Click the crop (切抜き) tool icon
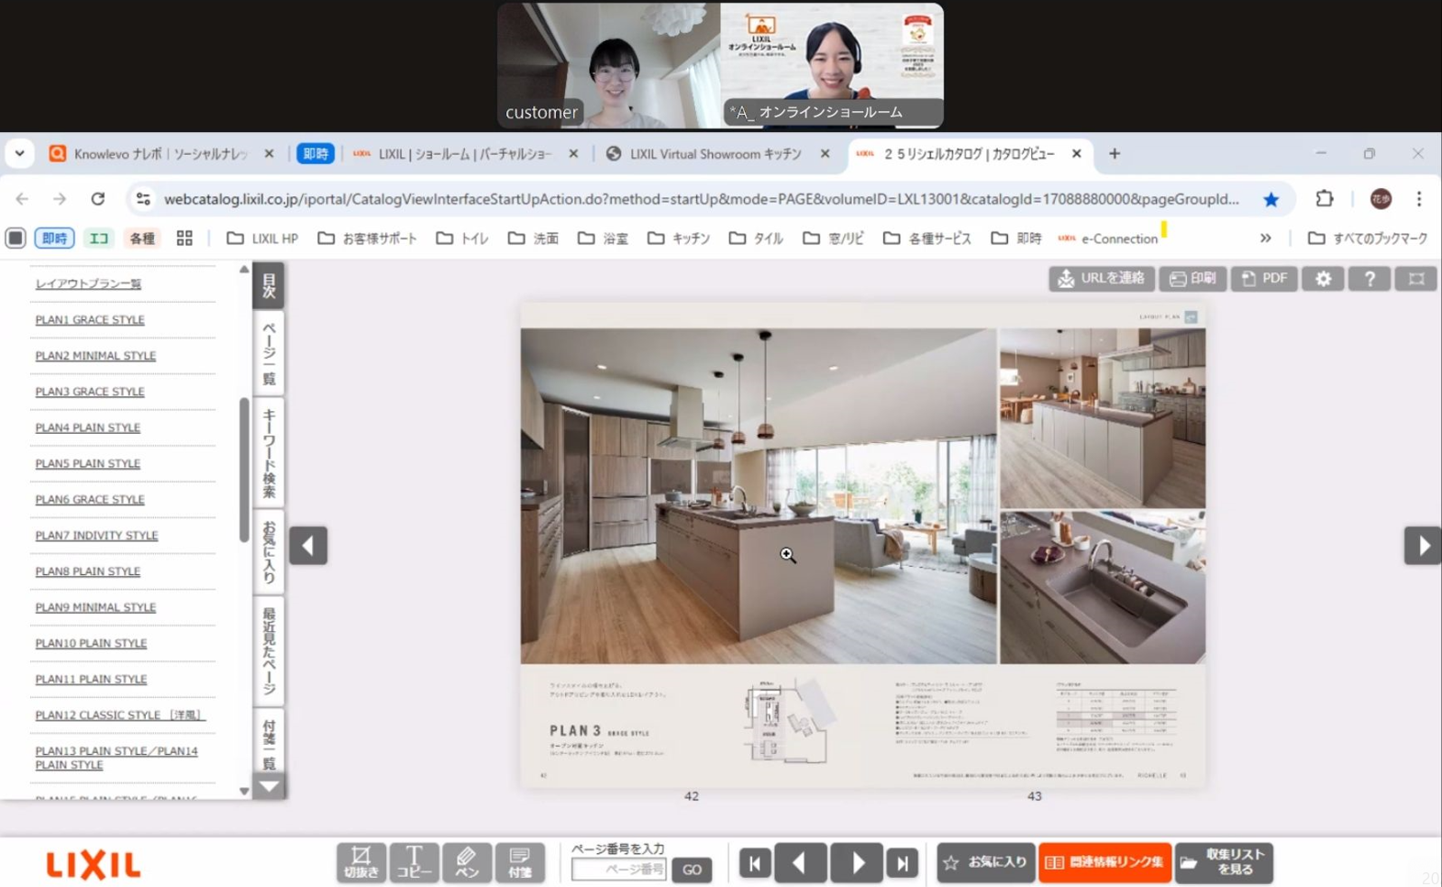The width and height of the screenshot is (1442, 887). [x=360, y=862]
